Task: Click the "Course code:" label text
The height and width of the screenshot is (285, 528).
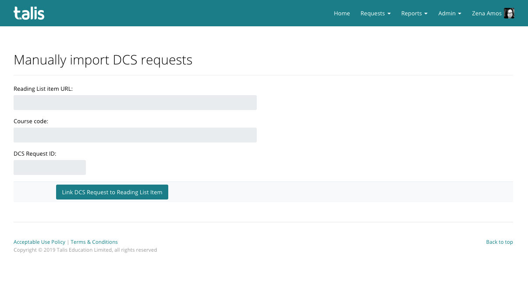Action: click(x=31, y=121)
